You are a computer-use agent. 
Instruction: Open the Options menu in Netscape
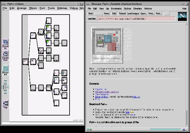pos(127,9)
